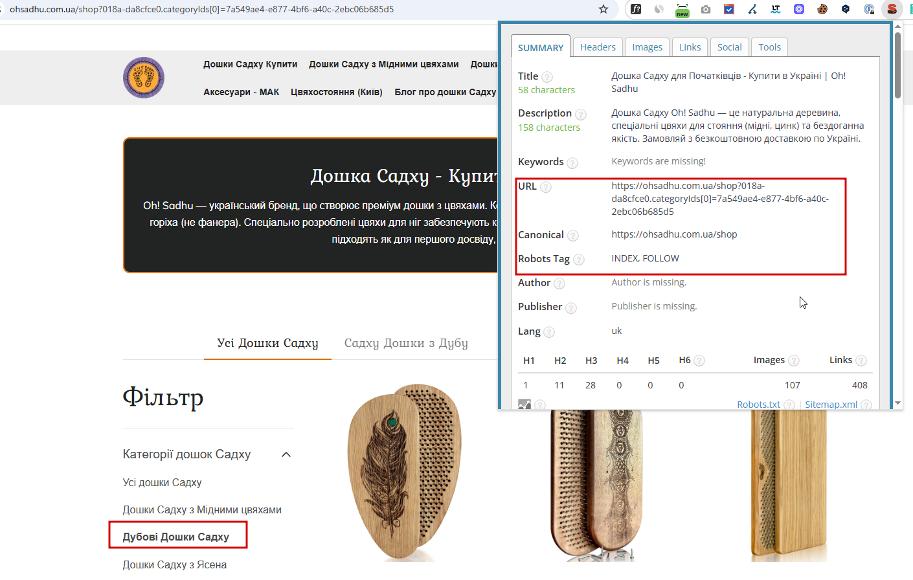Switch to the Headers tab
913x580 pixels.
[598, 47]
